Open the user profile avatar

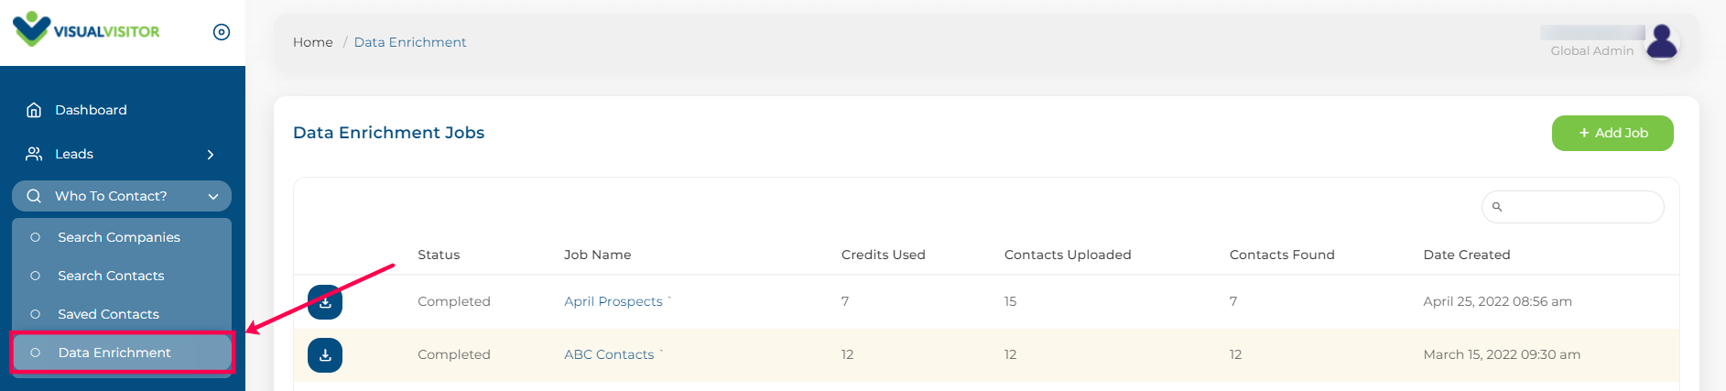[1662, 41]
